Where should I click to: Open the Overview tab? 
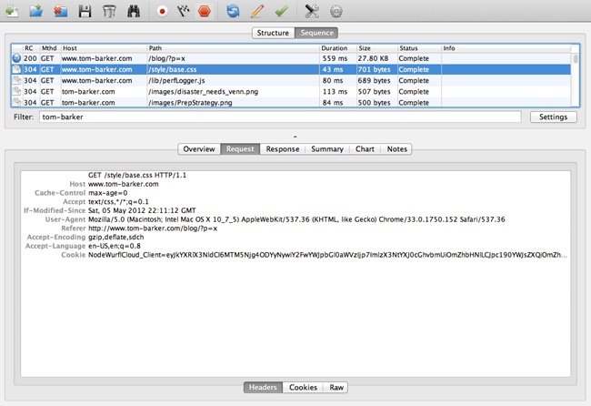tap(199, 149)
